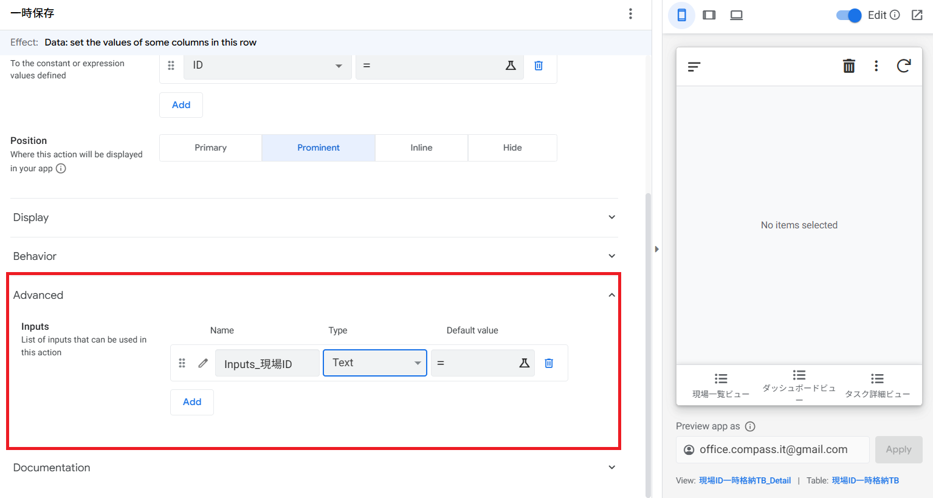The image size is (933, 498).
Task: Expand the Behavior section
Action: click(x=611, y=256)
